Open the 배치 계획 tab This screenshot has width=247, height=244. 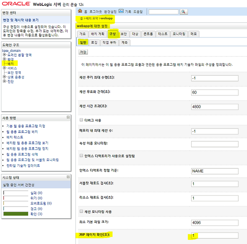pos(98,34)
